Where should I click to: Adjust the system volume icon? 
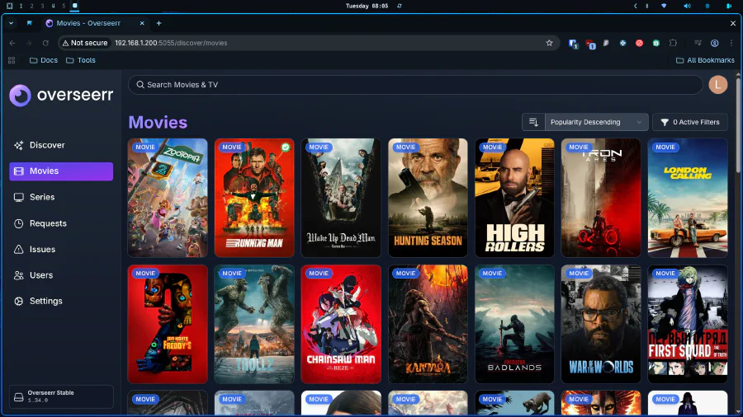(686, 6)
